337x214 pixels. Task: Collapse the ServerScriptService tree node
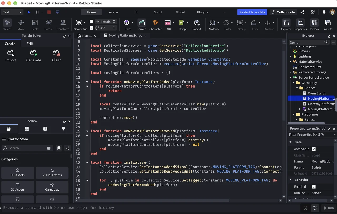pos(290,77)
